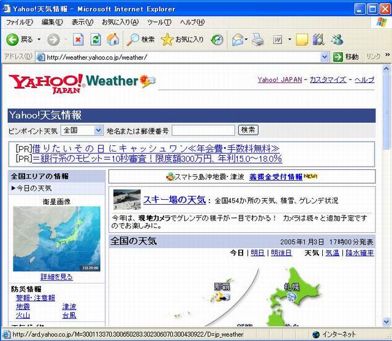Open the History clock icon in the toolbar
The height and width of the screenshot is (341, 392).
217,39
